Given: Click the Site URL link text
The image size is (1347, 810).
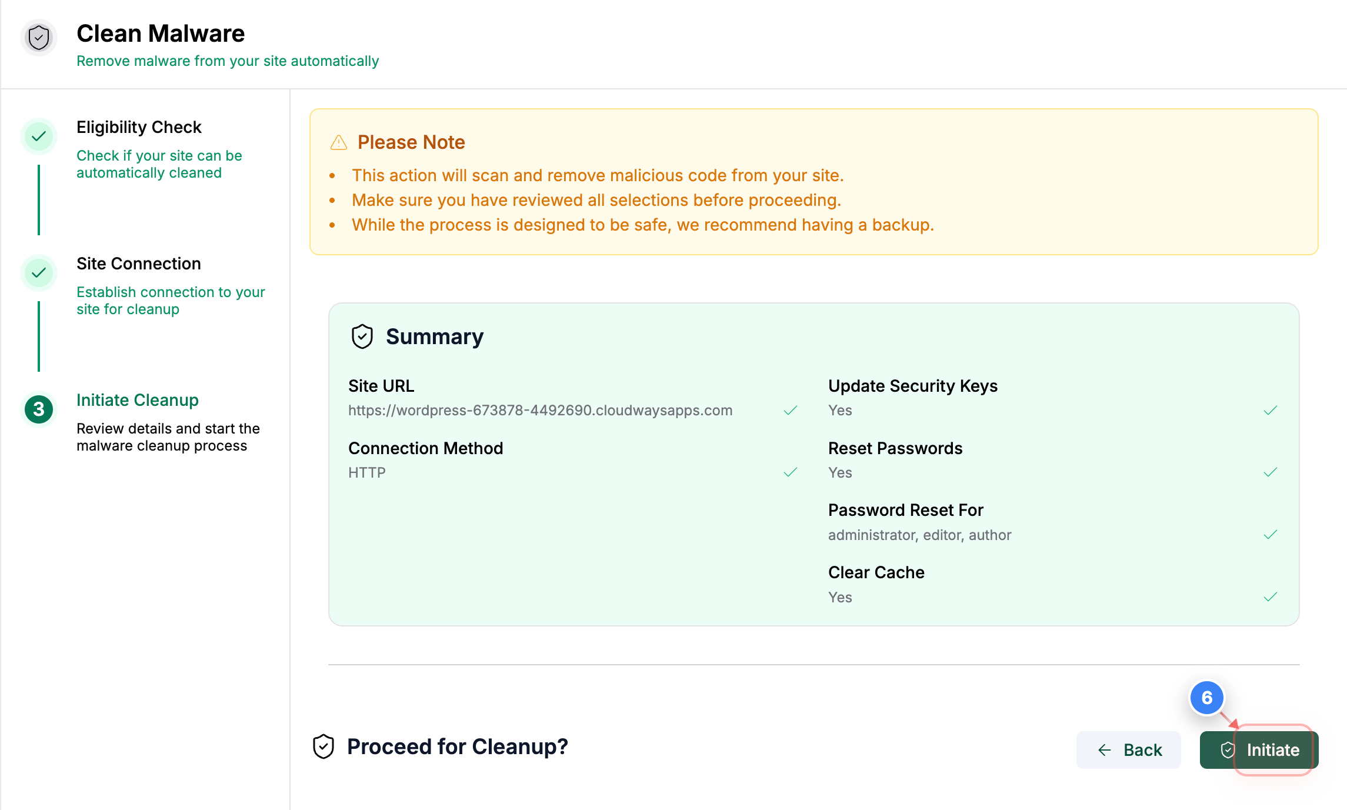Looking at the screenshot, I should coord(539,410).
